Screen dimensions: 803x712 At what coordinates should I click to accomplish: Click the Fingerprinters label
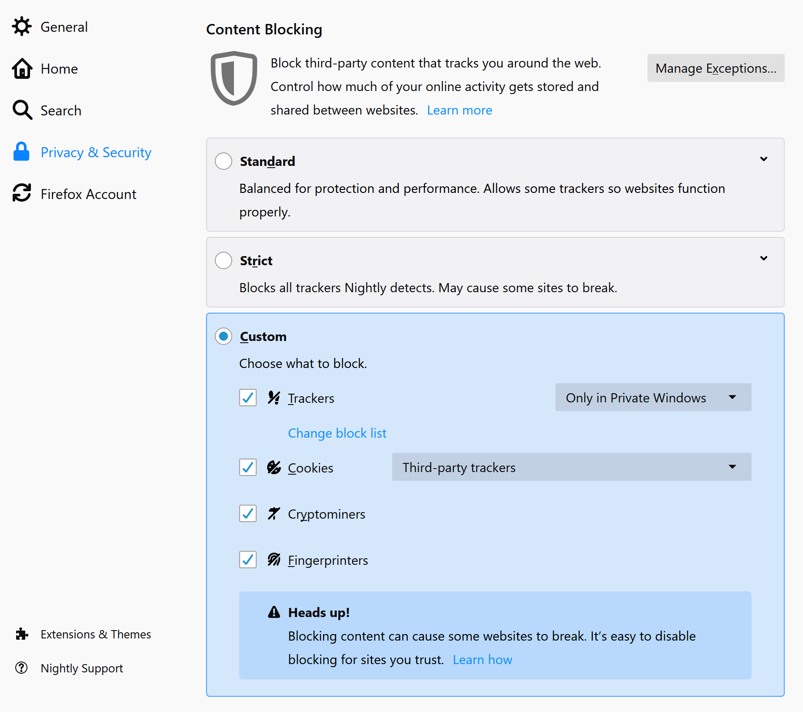tap(328, 560)
